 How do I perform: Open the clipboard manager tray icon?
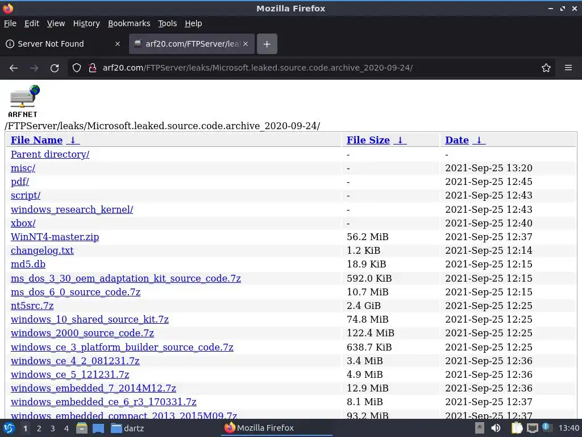pyautogui.click(x=517, y=428)
